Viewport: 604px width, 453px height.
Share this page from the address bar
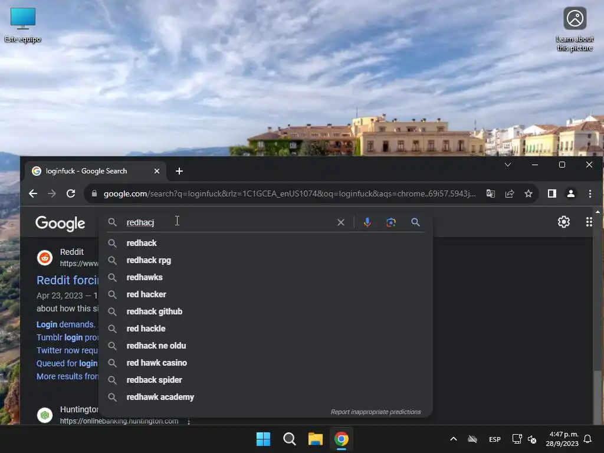point(510,193)
